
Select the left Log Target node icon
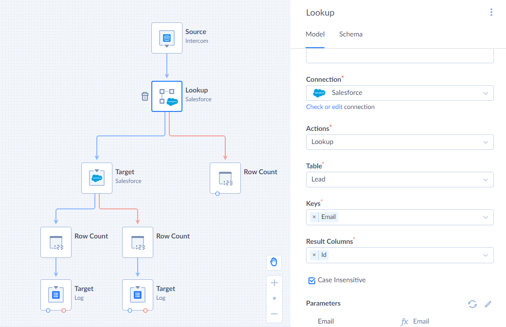(x=56, y=295)
